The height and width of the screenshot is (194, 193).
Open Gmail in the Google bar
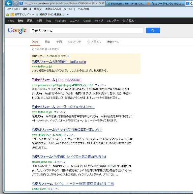pyautogui.click(x=87, y=21)
